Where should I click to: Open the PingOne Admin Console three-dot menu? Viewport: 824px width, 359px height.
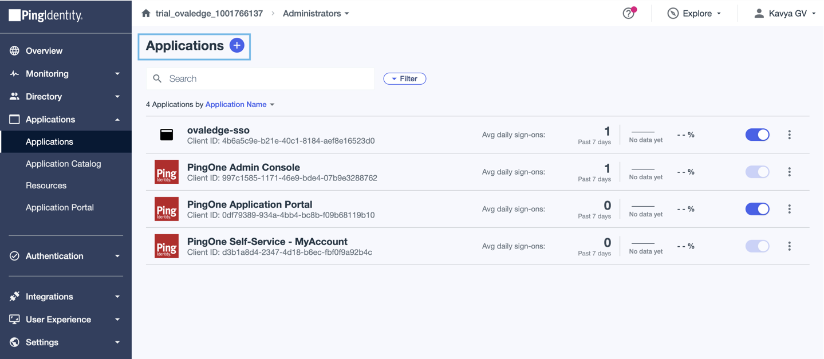789,172
